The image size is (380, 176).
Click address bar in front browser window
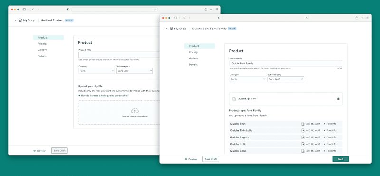click(266, 18)
